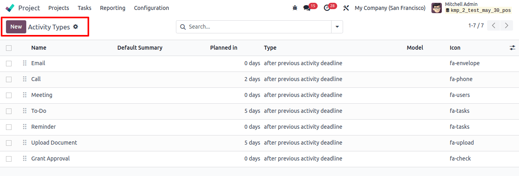Image resolution: width=519 pixels, height=176 pixels.
Task: Sort by Default Summary column header
Action: pyautogui.click(x=140, y=48)
